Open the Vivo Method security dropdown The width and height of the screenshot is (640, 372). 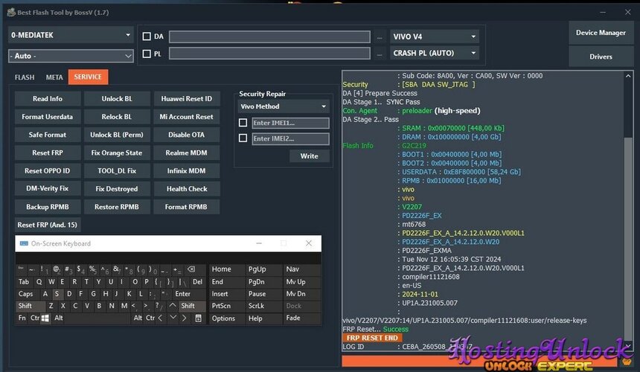284,106
